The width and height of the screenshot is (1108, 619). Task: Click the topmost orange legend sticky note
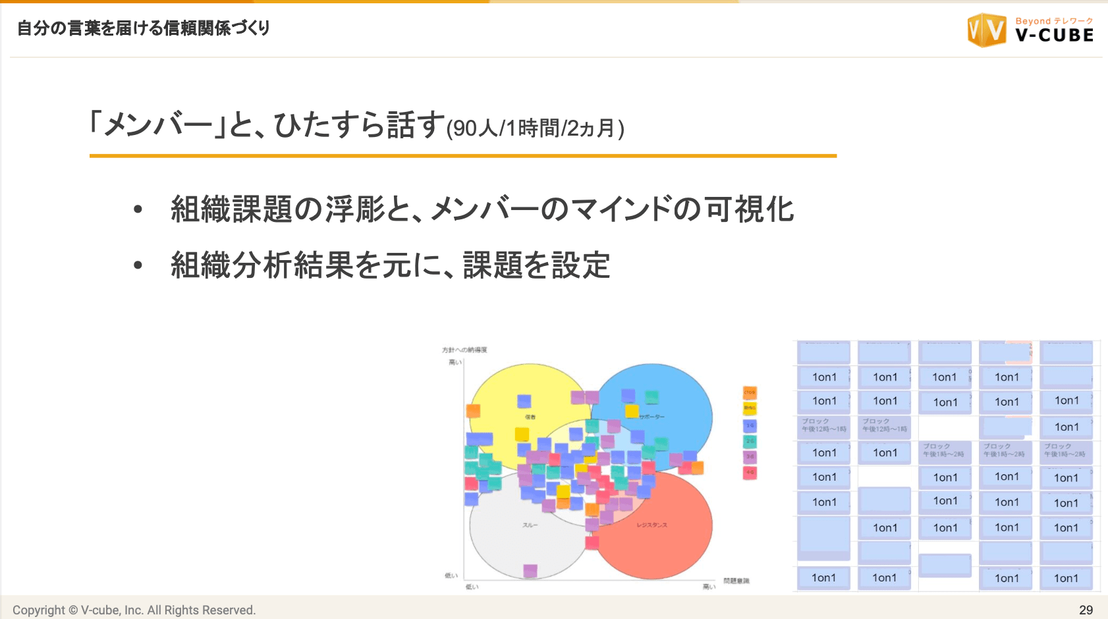click(750, 392)
